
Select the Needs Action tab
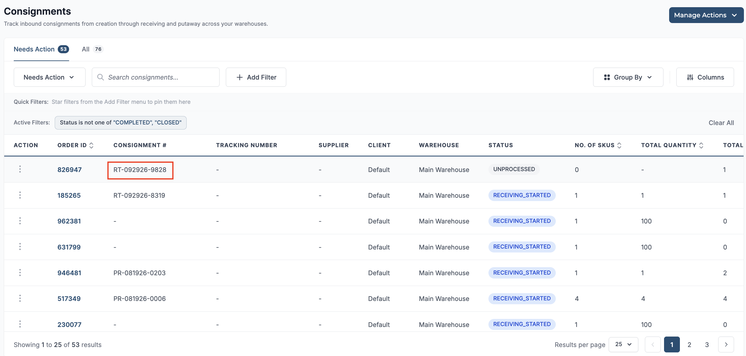coord(41,49)
